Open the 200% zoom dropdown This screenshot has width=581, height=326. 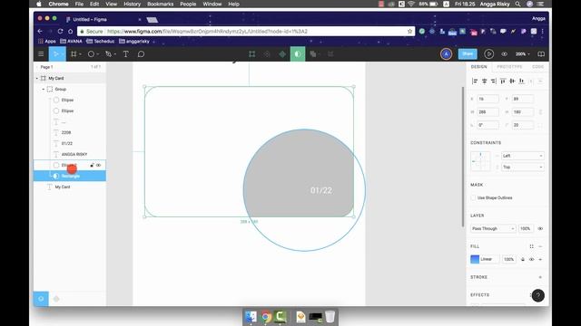click(x=523, y=54)
